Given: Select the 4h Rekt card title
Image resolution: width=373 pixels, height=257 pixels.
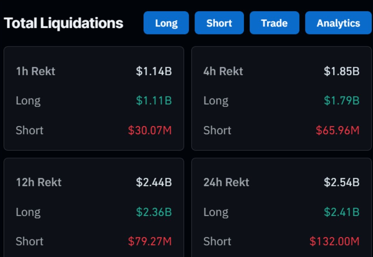Looking at the screenshot, I should click(223, 71).
